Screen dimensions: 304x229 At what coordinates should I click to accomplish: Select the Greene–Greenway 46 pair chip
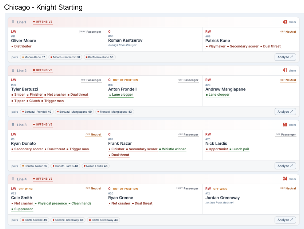[68, 220]
